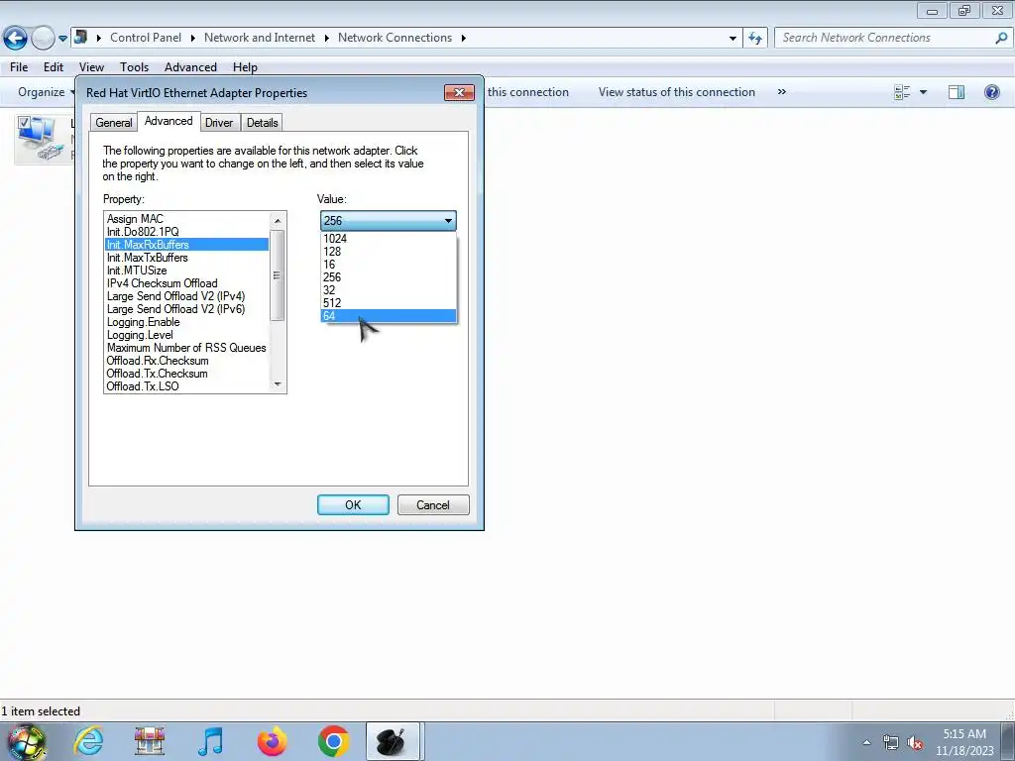Click the search magnifier icon

pyautogui.click(x=1001, y=38)
